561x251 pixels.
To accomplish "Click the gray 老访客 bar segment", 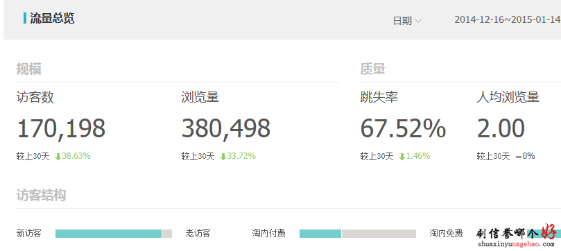I will click(167, 234).
